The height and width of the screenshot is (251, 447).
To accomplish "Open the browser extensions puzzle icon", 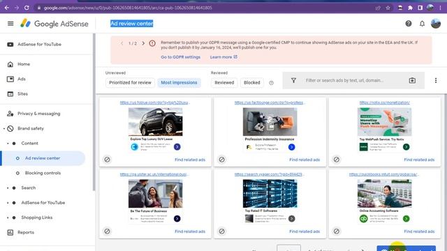I will point(410,8).
